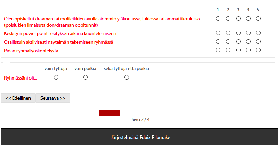Click the red page progress bar
The width and height of the screenshot is (278, 157).
[141, 113]
